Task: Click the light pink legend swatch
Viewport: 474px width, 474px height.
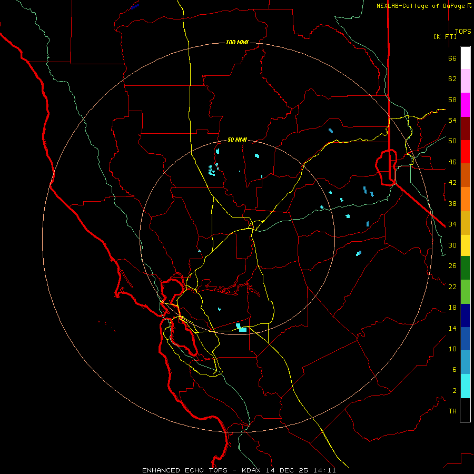Action: [465, 81]
